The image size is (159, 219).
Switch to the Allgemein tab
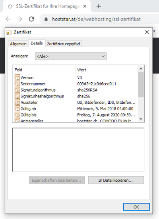point(18,44)
